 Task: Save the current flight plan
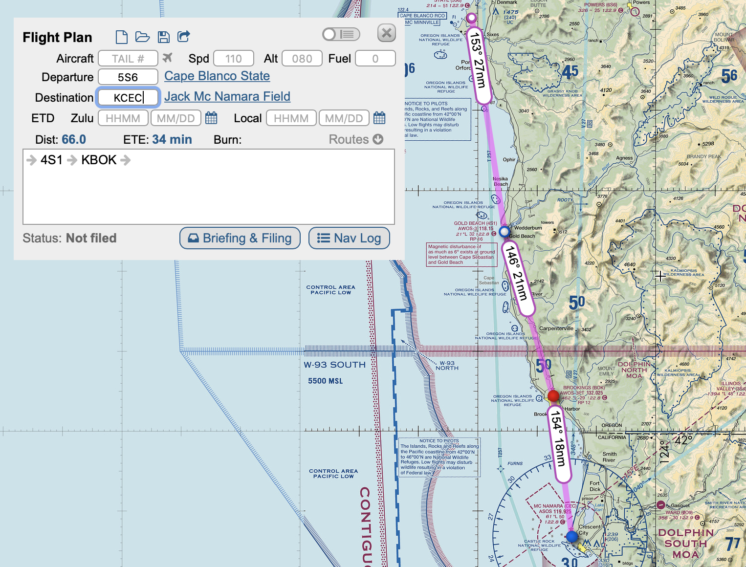pos(164,37)
